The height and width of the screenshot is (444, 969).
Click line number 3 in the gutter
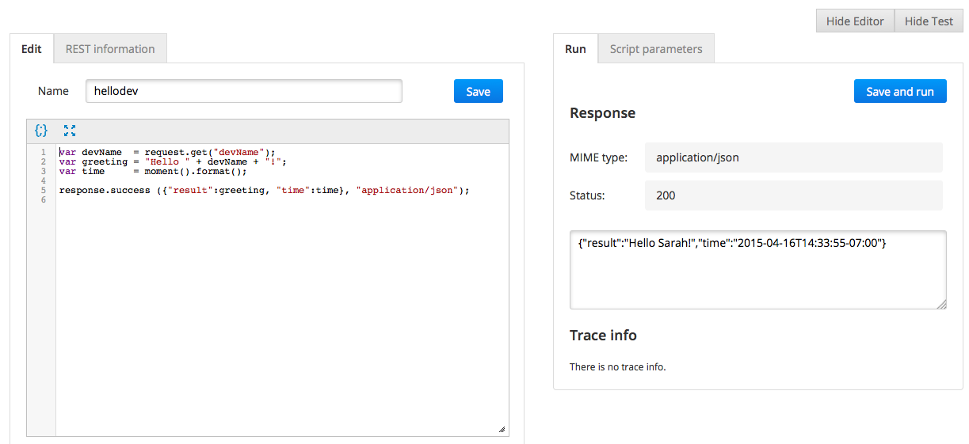tap(43, 172)
